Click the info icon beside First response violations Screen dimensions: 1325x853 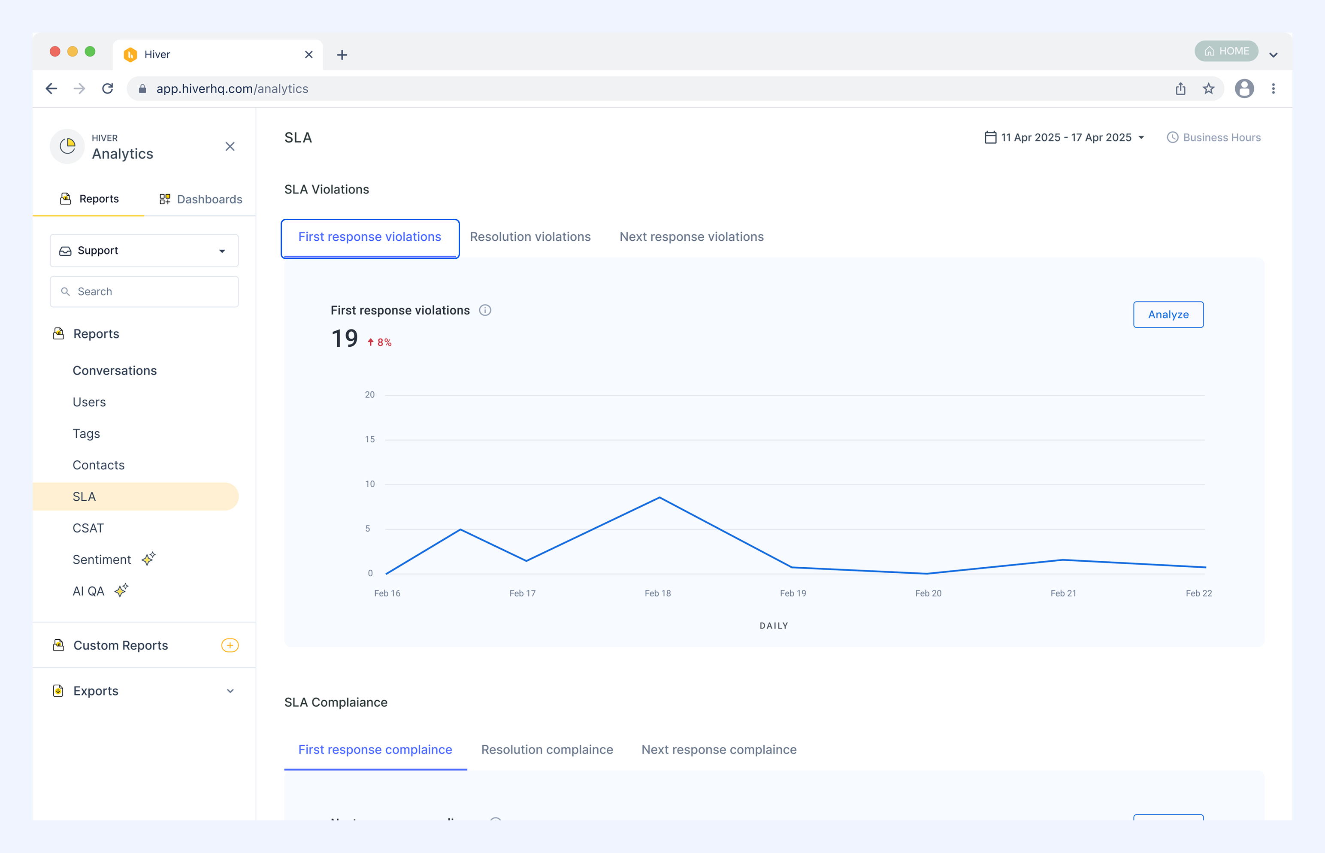(485, 310)
